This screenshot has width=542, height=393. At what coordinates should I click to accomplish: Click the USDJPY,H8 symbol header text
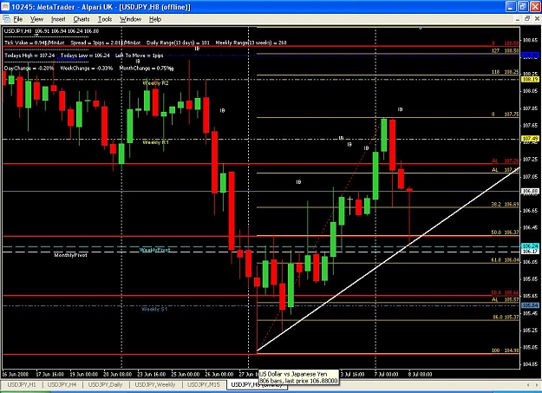click(x=17, y=31)
